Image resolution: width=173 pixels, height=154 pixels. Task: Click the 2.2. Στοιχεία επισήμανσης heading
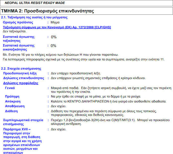pyautogui.click(x=21, y=69)
